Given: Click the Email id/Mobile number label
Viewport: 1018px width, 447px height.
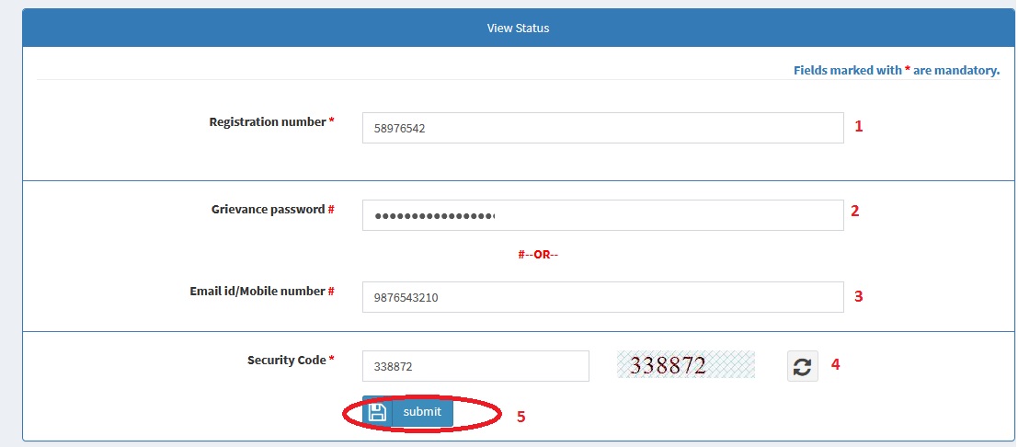Looking at the screenshot, I should coord(257,292).
